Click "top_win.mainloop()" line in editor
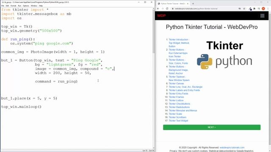Screen dimensions: 271x152 pyautogui.click(x=21, y=107)
